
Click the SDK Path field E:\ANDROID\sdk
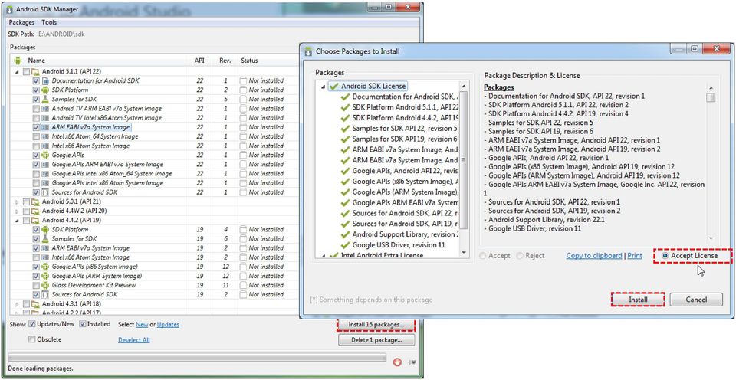(x=61, y=34)
